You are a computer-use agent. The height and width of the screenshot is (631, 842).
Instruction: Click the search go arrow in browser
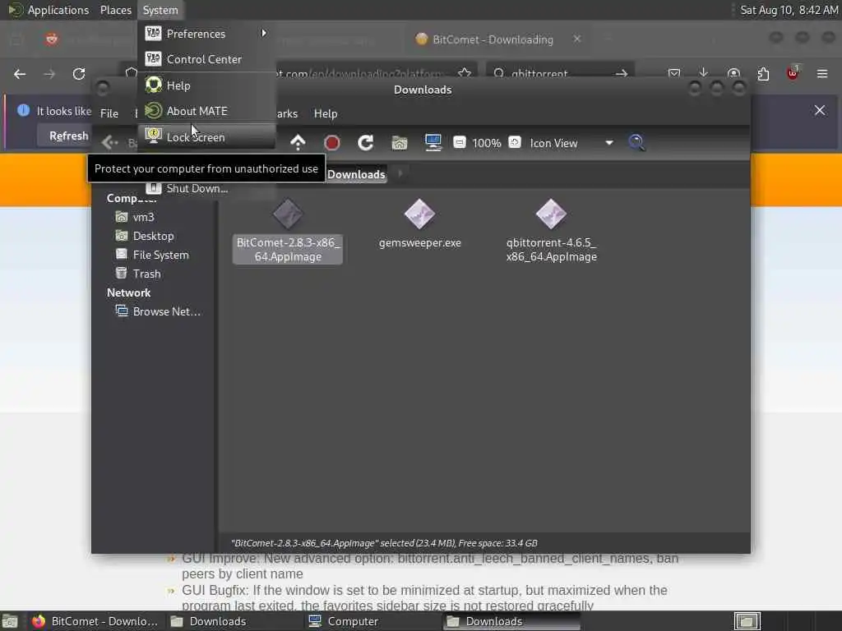point(622,74)
